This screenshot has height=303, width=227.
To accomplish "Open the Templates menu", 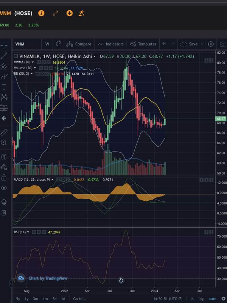I will click(143, 44).
